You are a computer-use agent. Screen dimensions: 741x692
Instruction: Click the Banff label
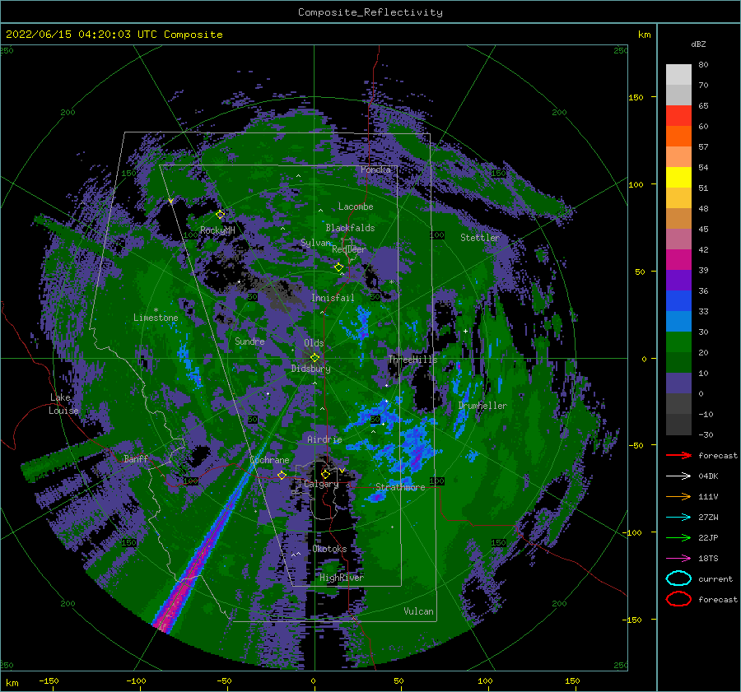point(136,458)
